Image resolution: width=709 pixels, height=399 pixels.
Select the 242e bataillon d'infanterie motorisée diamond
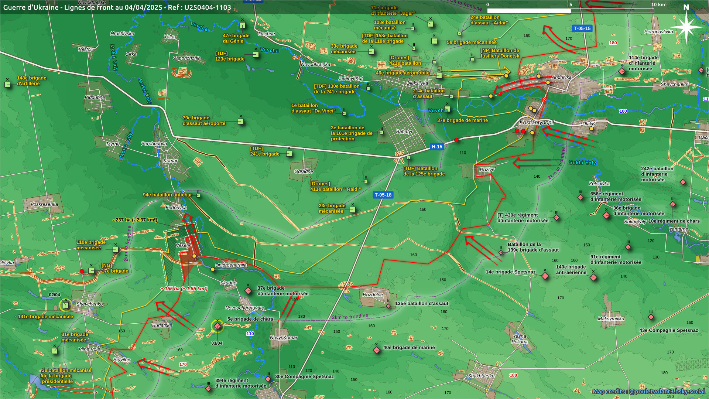[683, 182]
